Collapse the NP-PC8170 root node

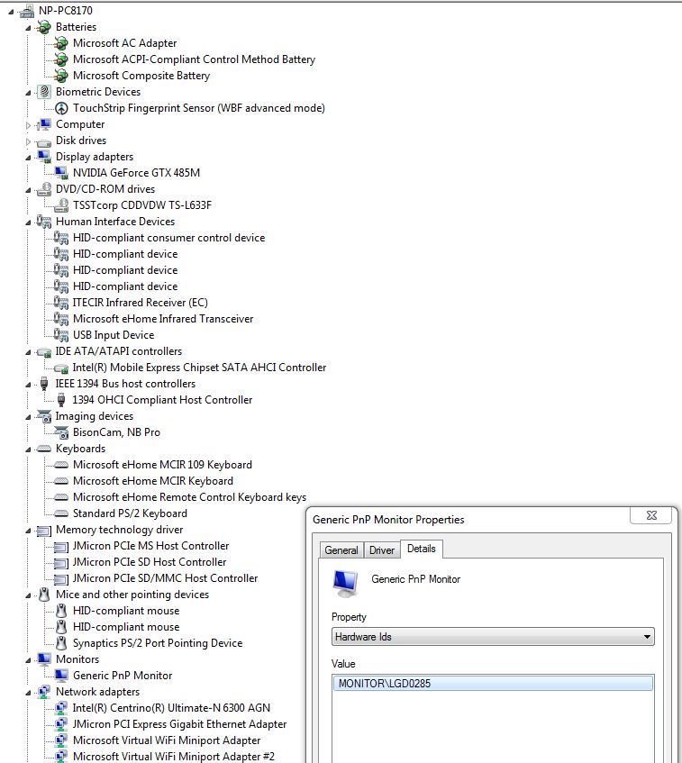click(11, 13)
